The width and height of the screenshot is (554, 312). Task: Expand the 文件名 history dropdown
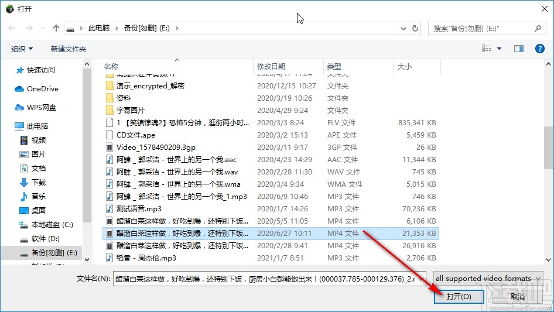421,279
